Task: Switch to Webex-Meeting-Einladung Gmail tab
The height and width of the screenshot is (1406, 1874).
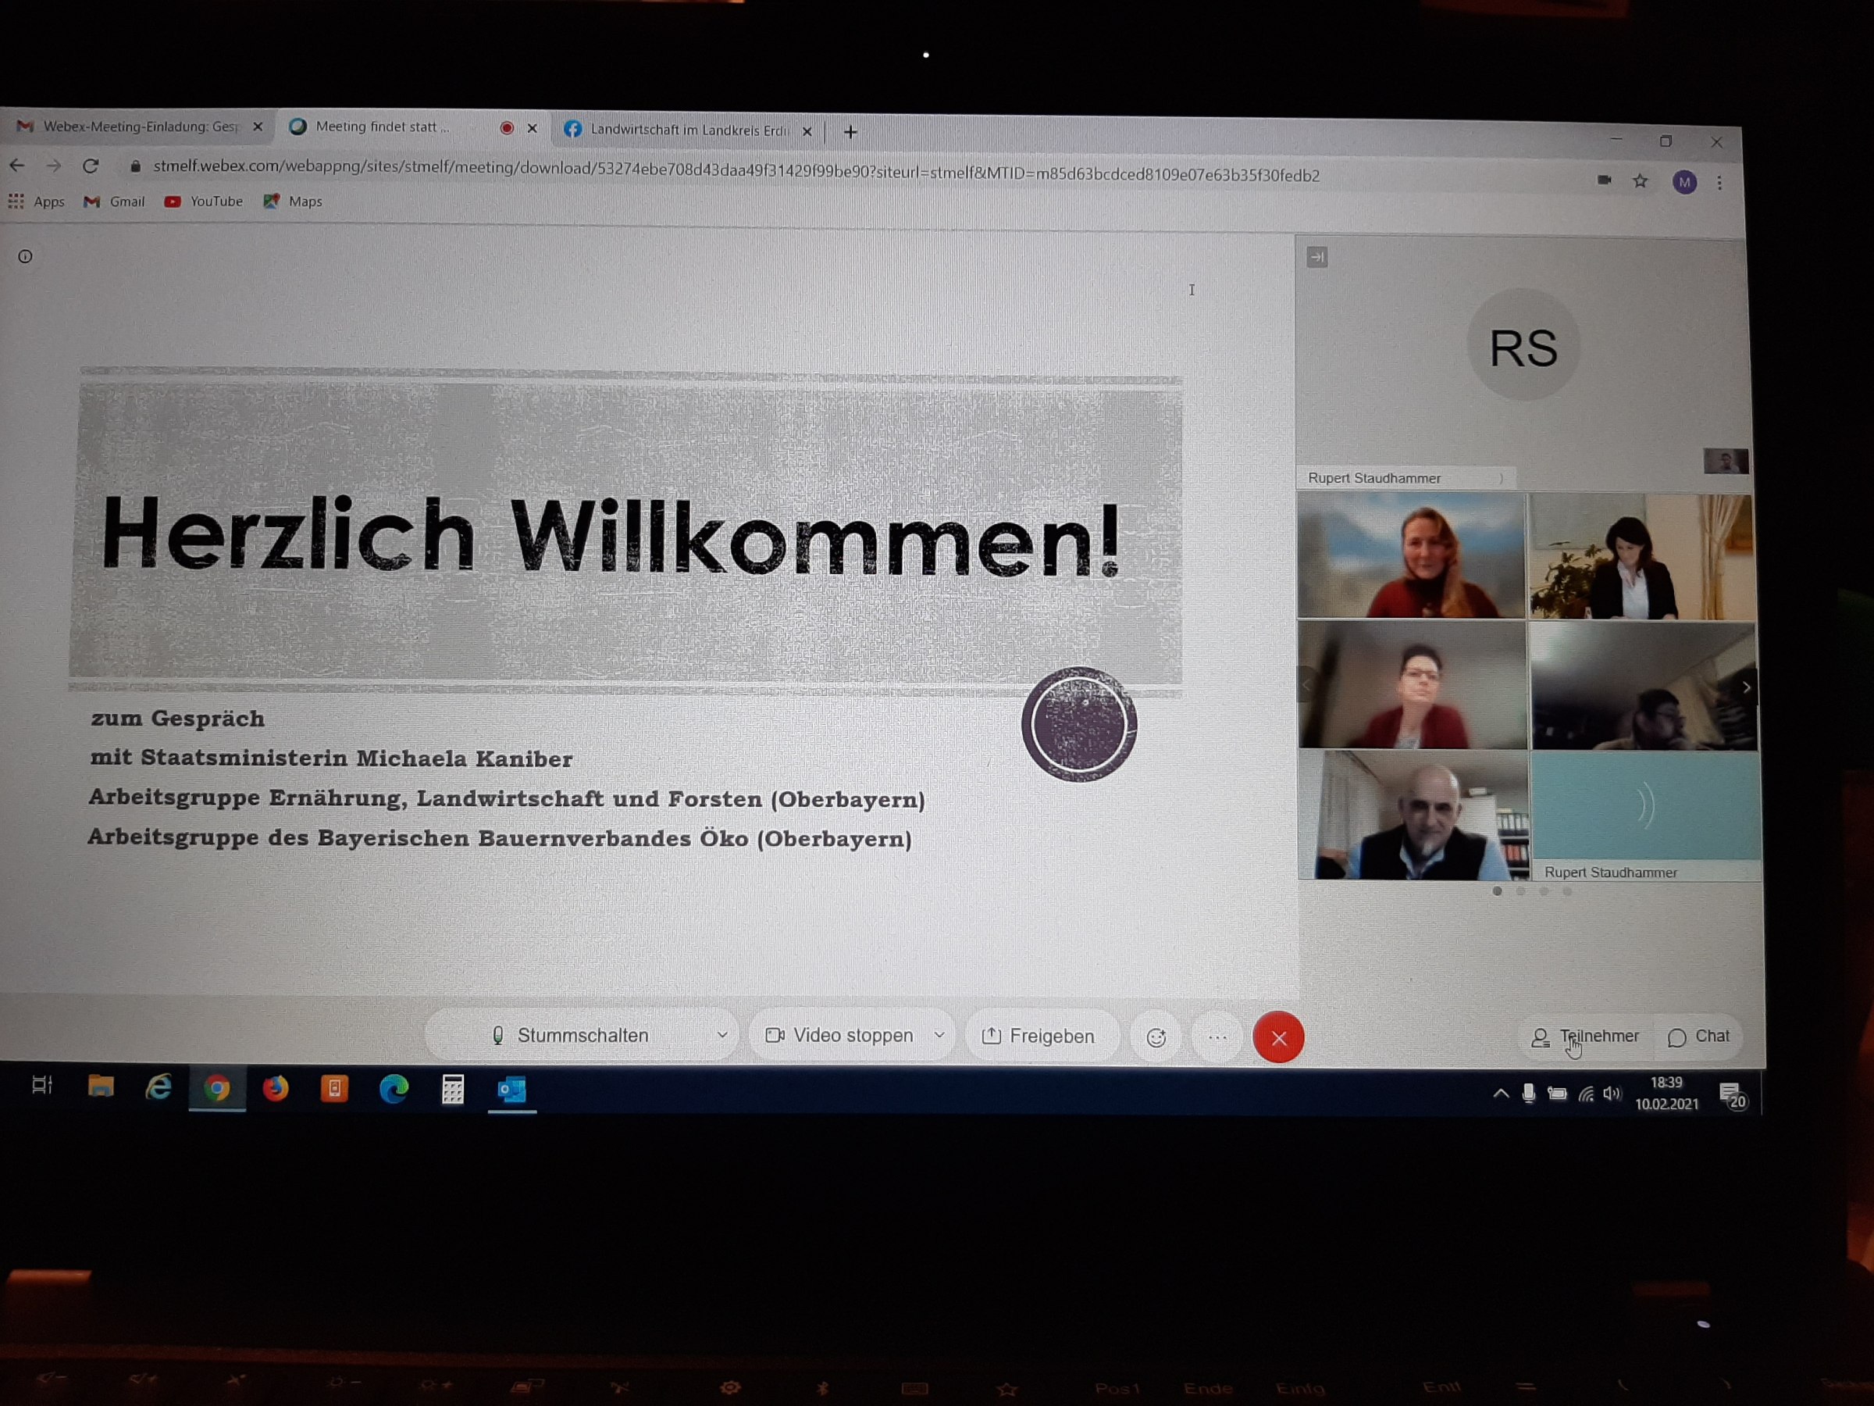Action: [136, 127]
